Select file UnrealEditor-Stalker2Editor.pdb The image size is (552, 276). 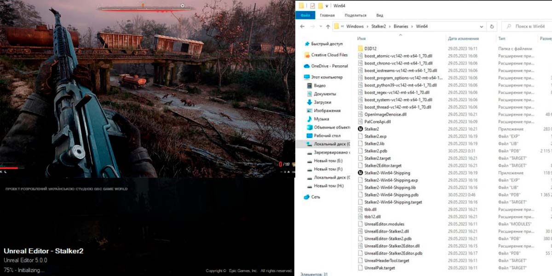(393, 253)
